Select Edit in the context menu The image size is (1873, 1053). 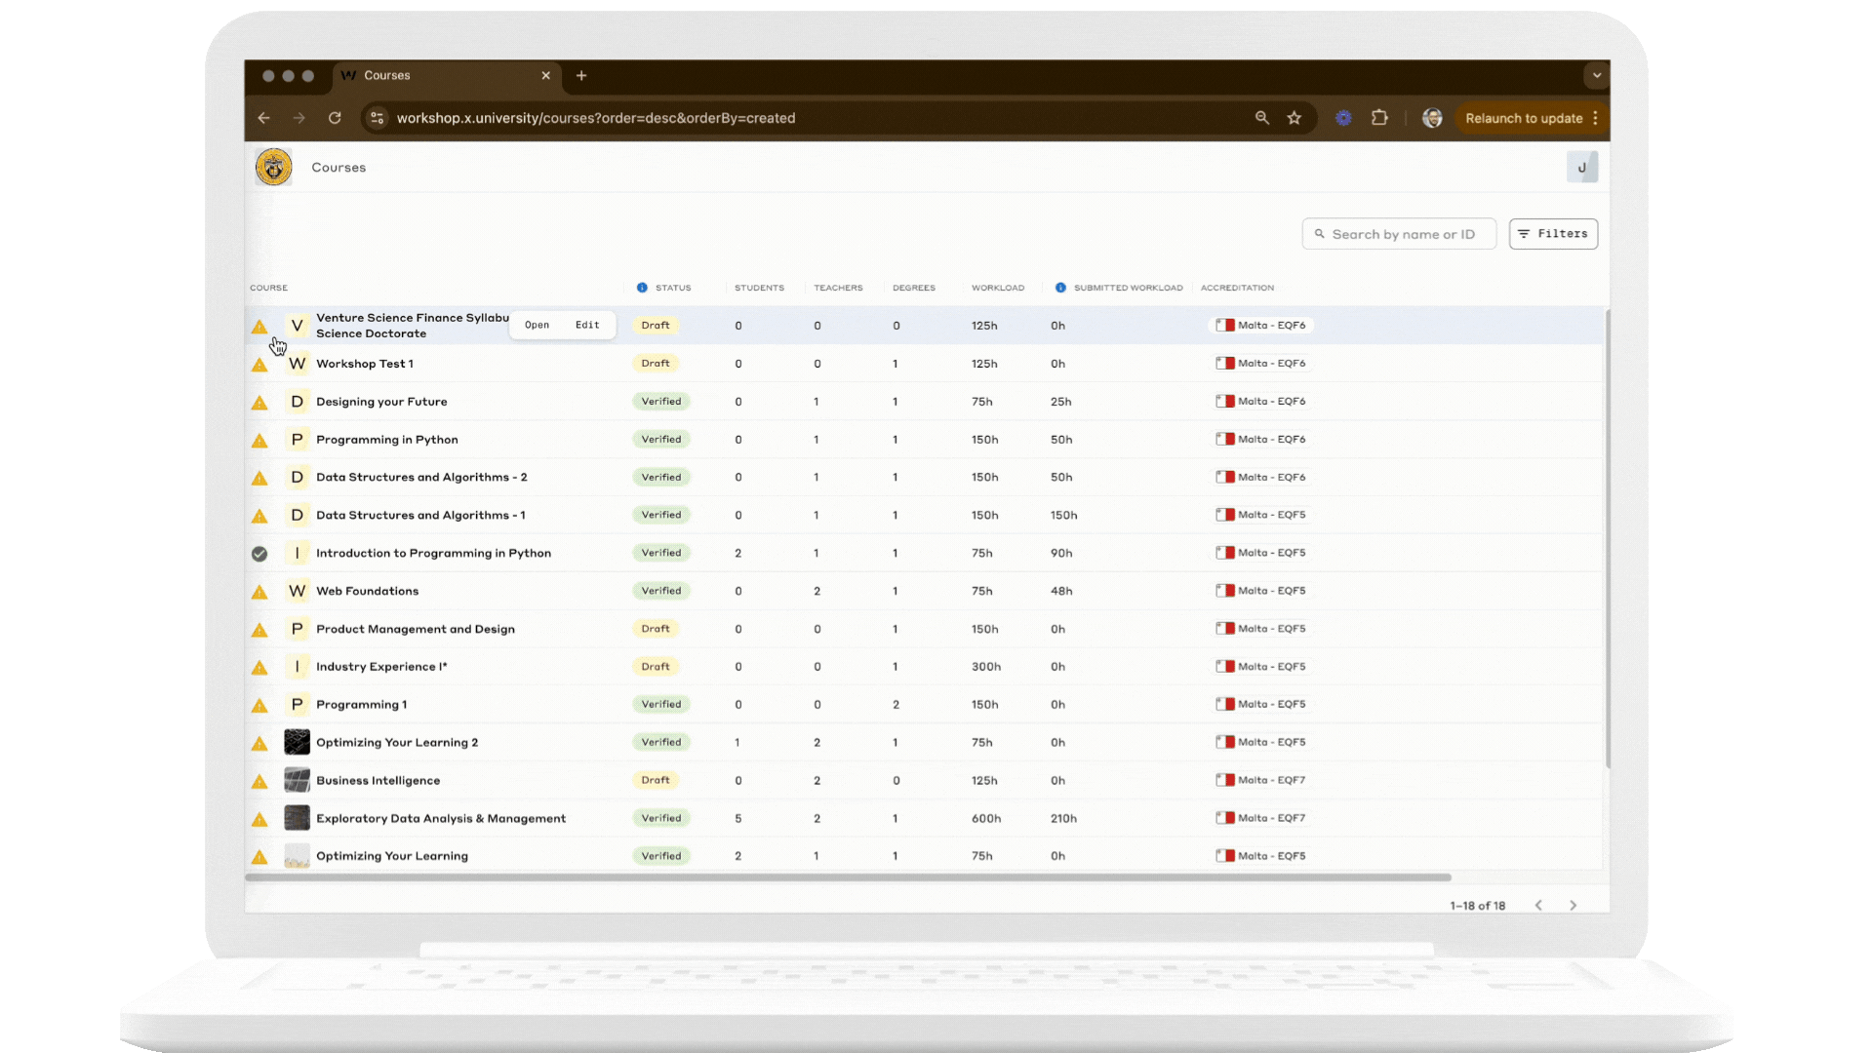pos(587,325)
